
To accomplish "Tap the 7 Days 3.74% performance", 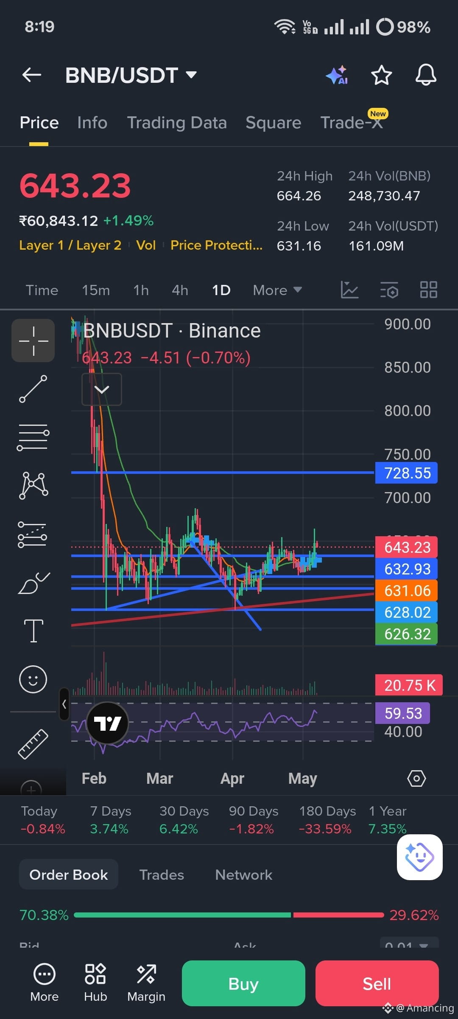I will pyautogui.click(x=110, y=820).
